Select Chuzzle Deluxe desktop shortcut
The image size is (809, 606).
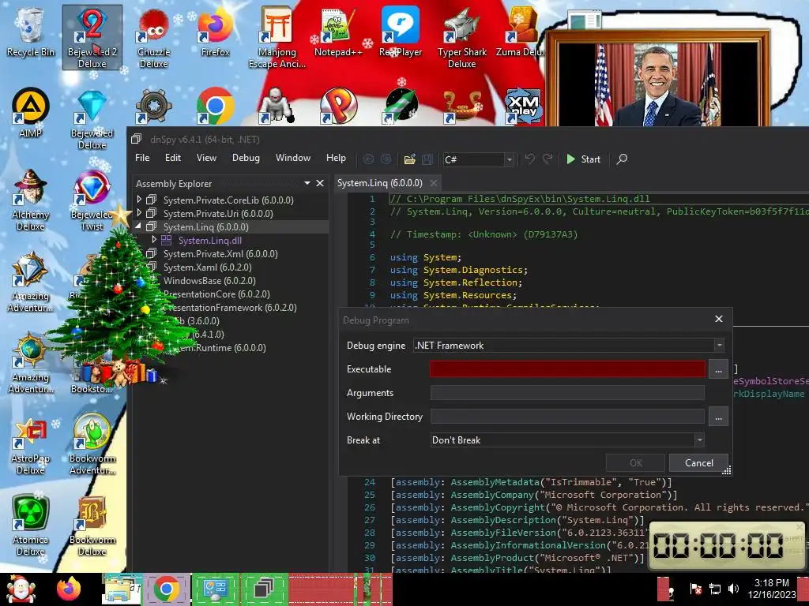(x=153, y=37)
